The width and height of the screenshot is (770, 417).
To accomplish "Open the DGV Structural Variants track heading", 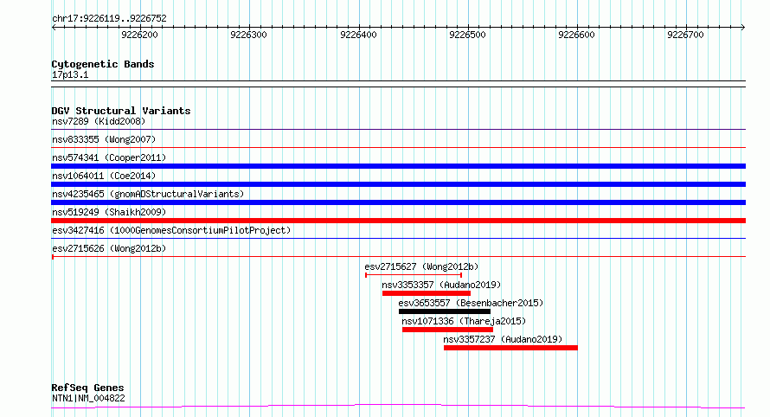I will click(121, 111).
